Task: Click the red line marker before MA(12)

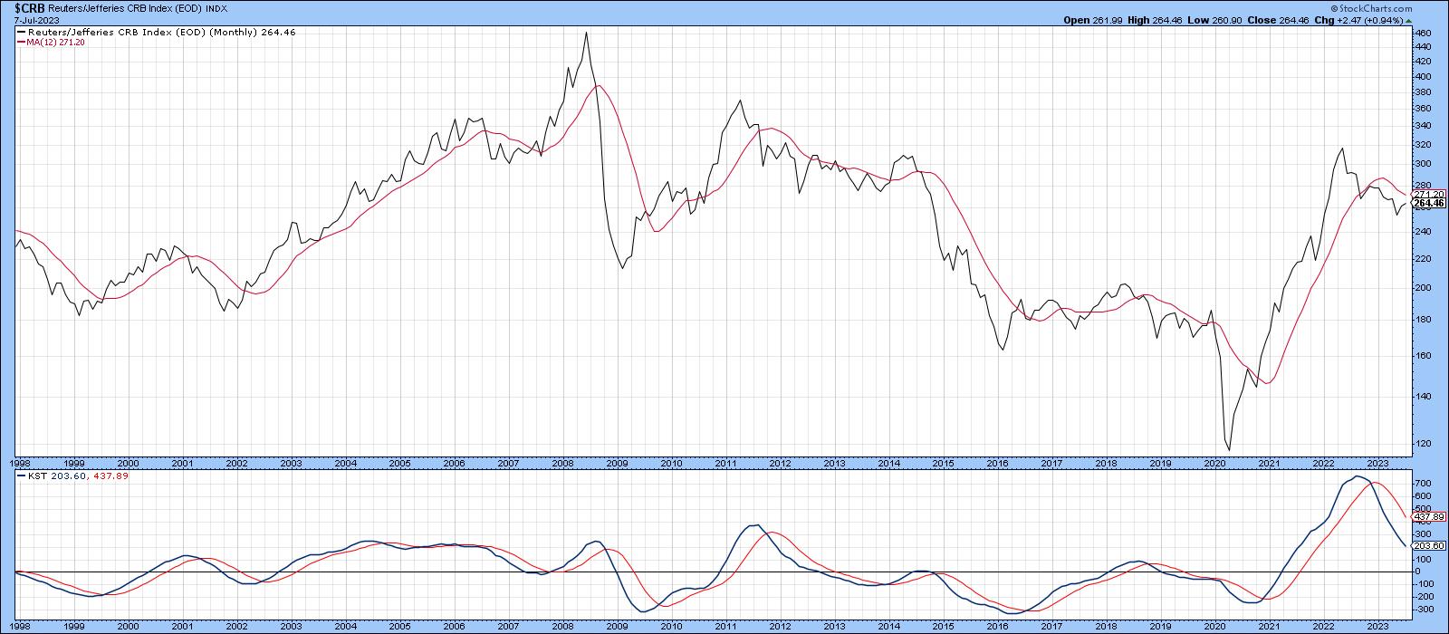Action: point(20,42)
